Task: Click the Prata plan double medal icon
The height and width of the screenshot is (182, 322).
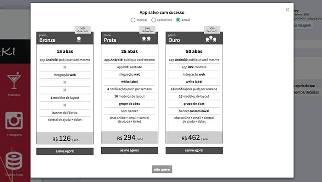Action: [x=146, y=39]
